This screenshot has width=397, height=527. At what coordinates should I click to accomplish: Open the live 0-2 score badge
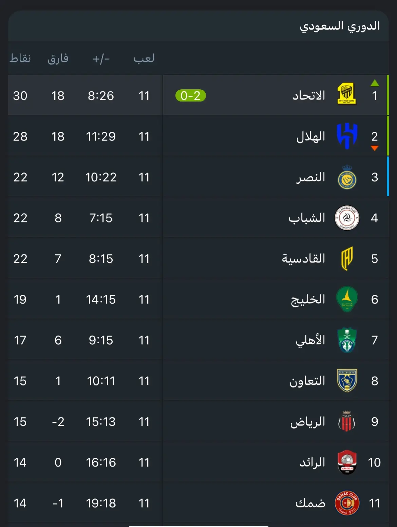(x=190, y=96)
